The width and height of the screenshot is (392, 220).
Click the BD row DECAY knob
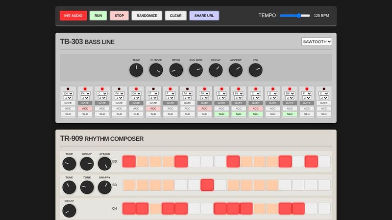tap(87, 164)
